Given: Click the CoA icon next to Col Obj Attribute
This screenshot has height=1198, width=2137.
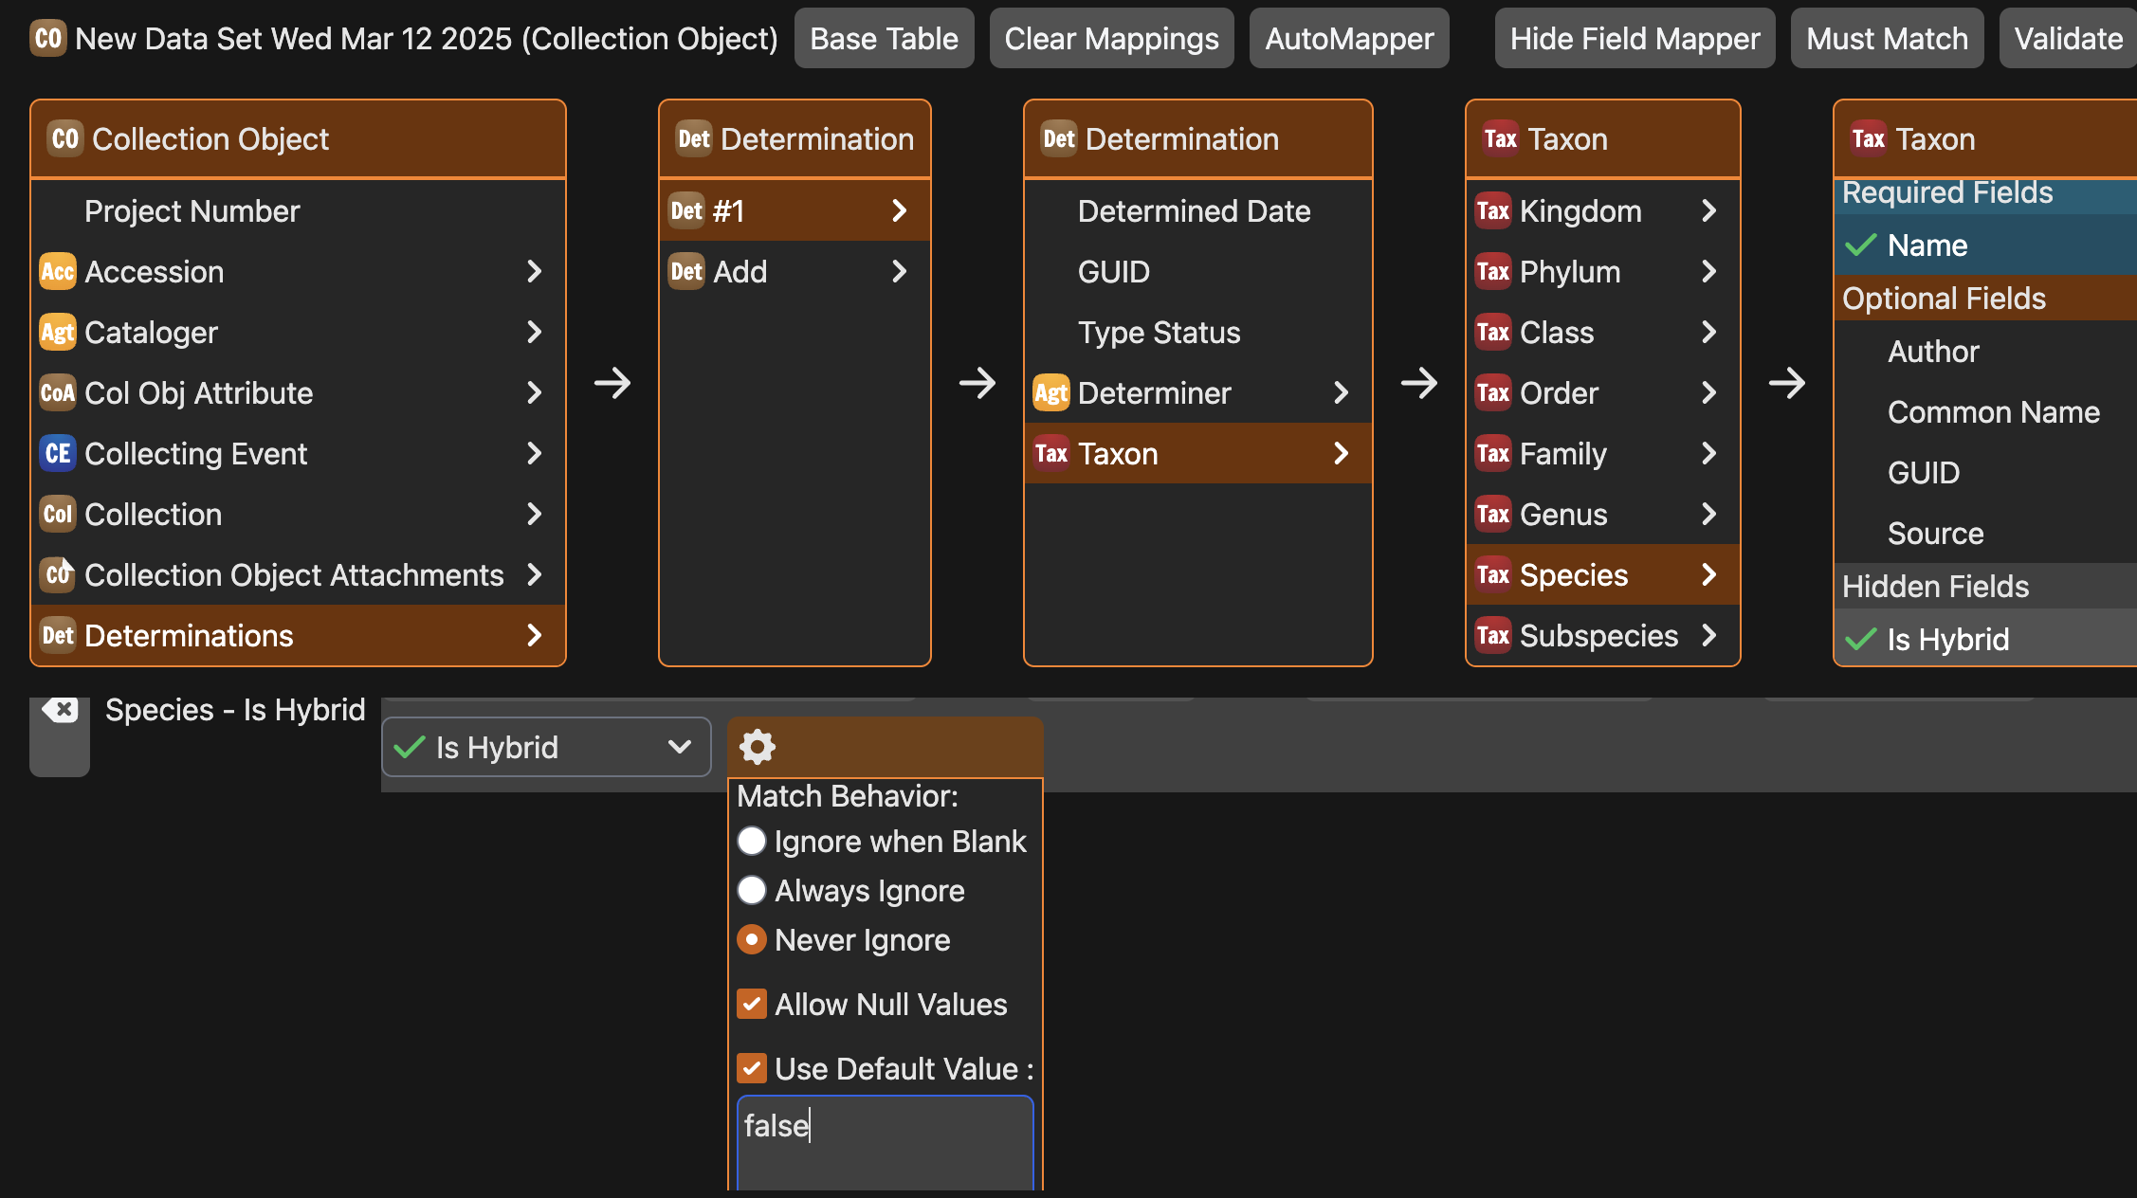Looking at the screenshot, I should click(x=58, y=392).
